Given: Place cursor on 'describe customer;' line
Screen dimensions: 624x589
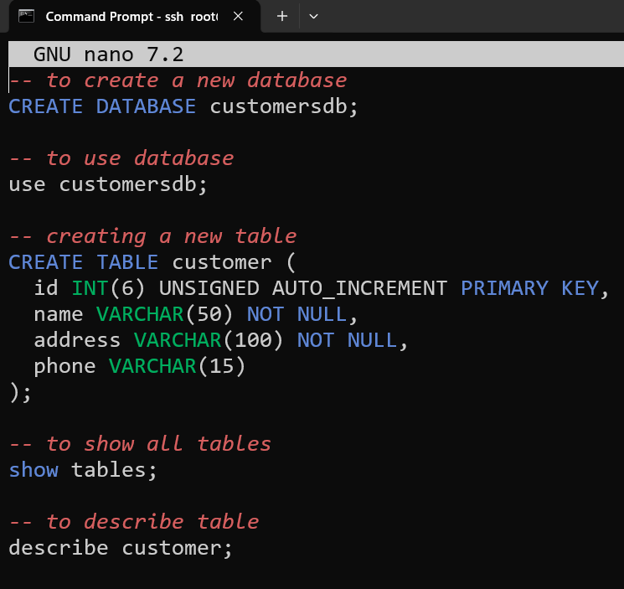Looking at the screenshot, I should 120,548.
